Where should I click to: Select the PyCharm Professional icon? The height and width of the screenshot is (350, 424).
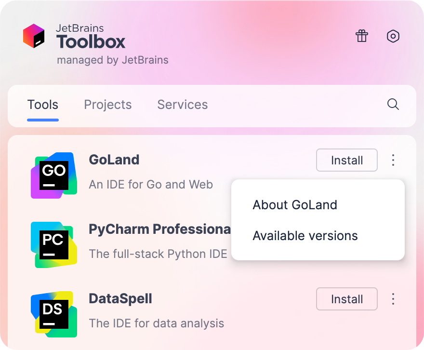pos(53,244)
